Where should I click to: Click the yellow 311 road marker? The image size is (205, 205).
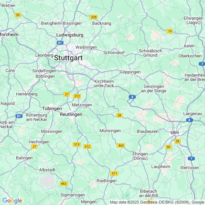coord(114,173)
